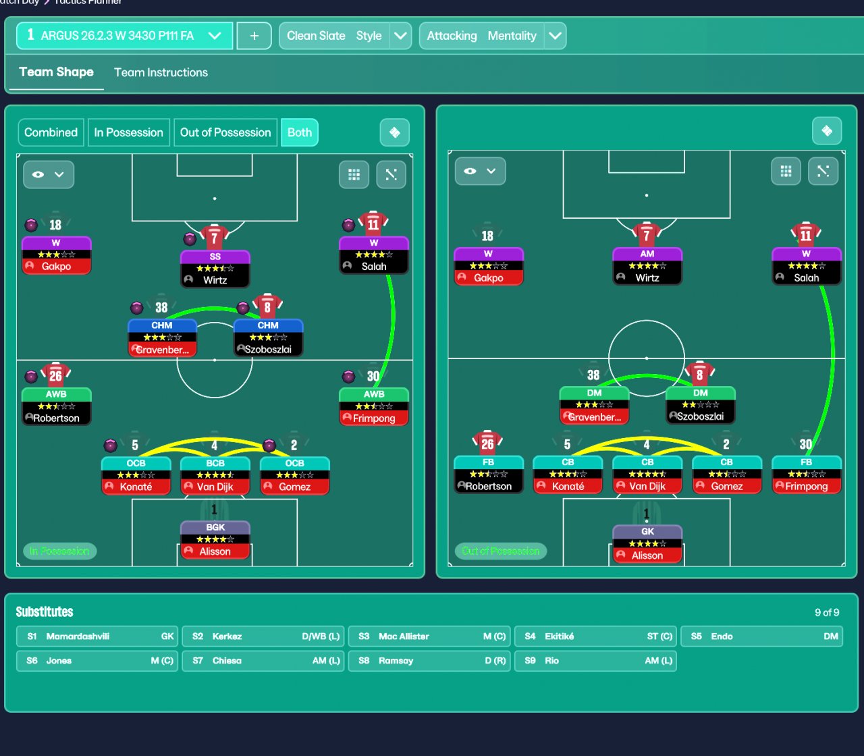
Task: Open Gravenberch's DM role card
Action: tap(594, 405)
